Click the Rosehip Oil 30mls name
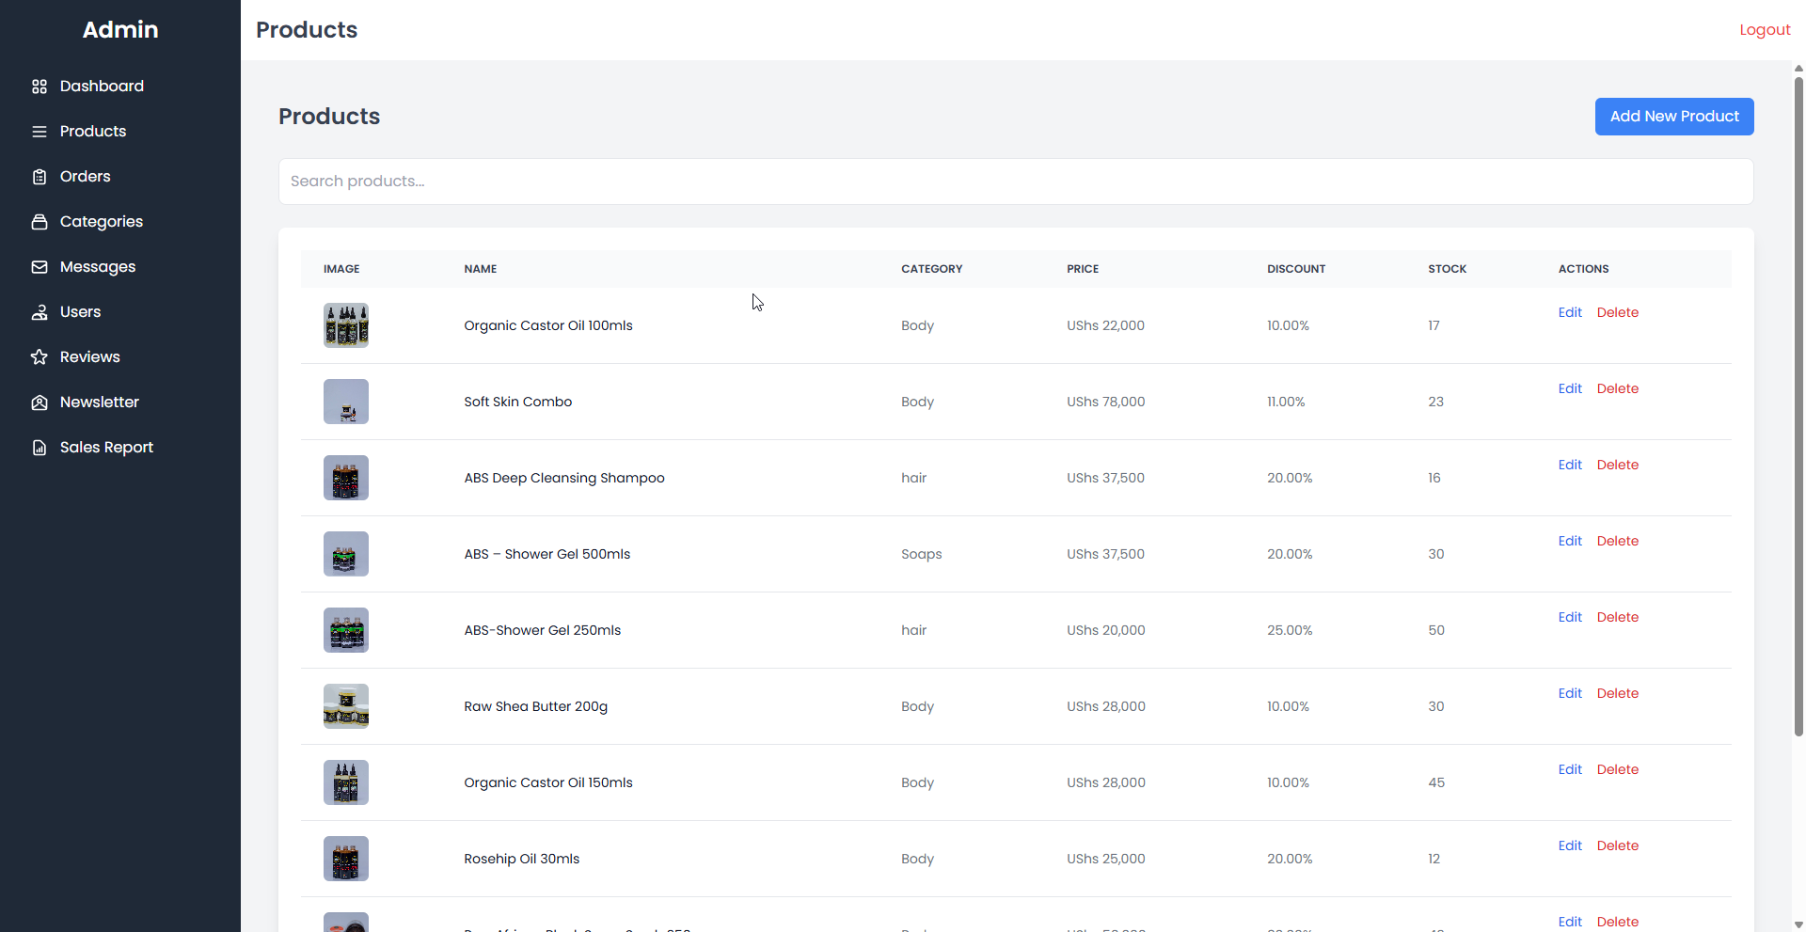1806x932 pixels. [x=522, y=859]
